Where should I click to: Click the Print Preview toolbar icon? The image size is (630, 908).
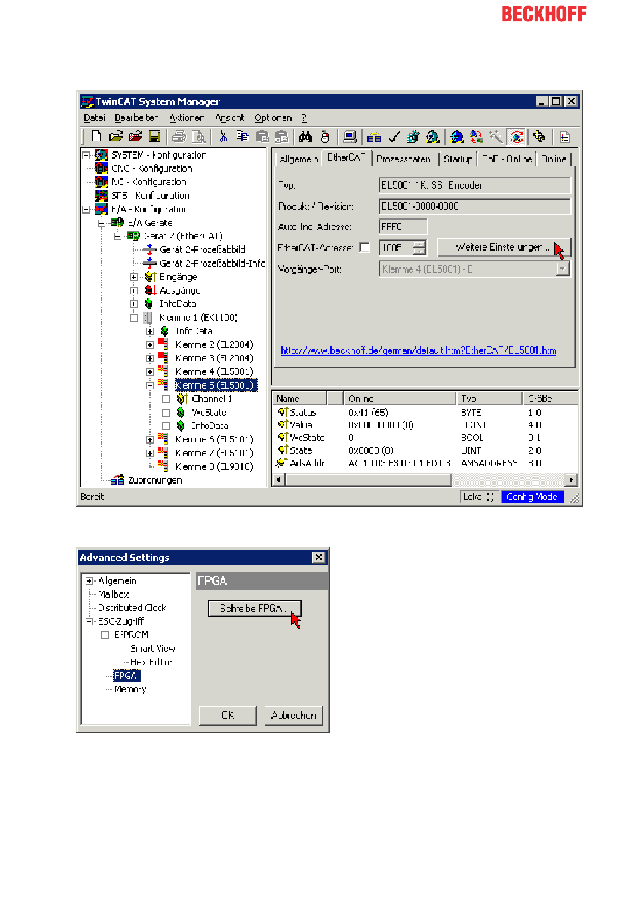(x=198, y=137)
